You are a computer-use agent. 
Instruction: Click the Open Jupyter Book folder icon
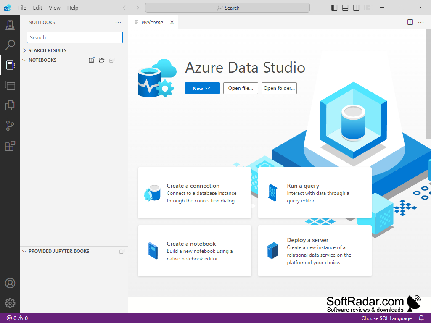click(x=102, y=60)
